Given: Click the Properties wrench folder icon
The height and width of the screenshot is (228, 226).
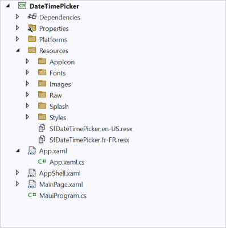Looking at the screenshot, I should click(32, 28).
